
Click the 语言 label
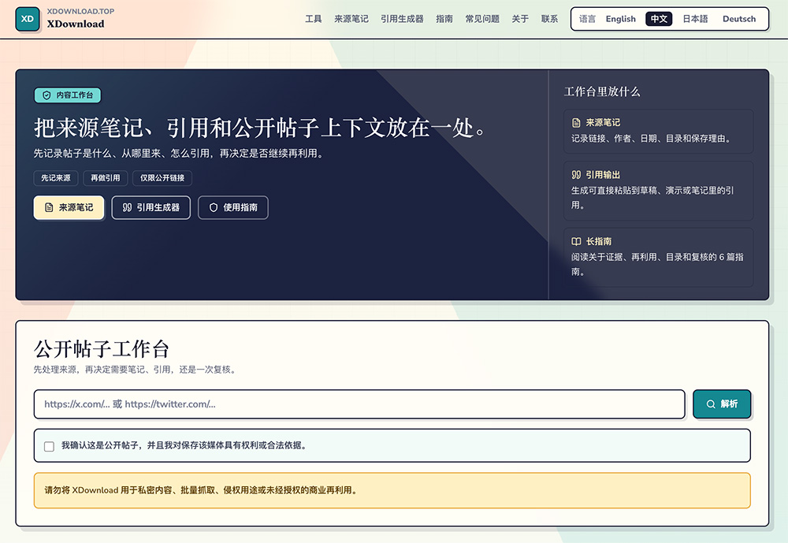coord(587,19)
